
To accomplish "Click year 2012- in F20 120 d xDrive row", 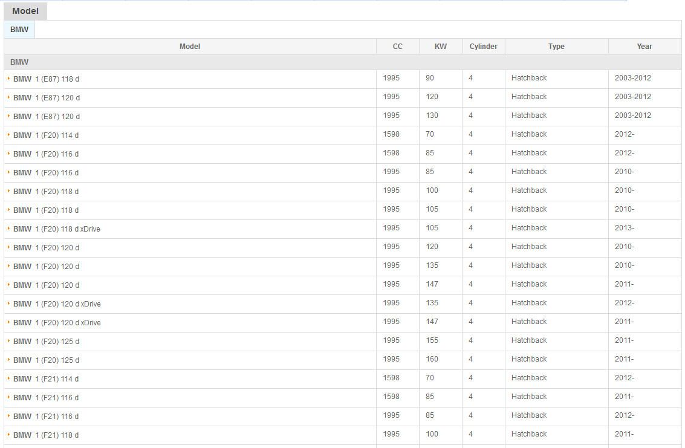I will click(x=625, y=302).
